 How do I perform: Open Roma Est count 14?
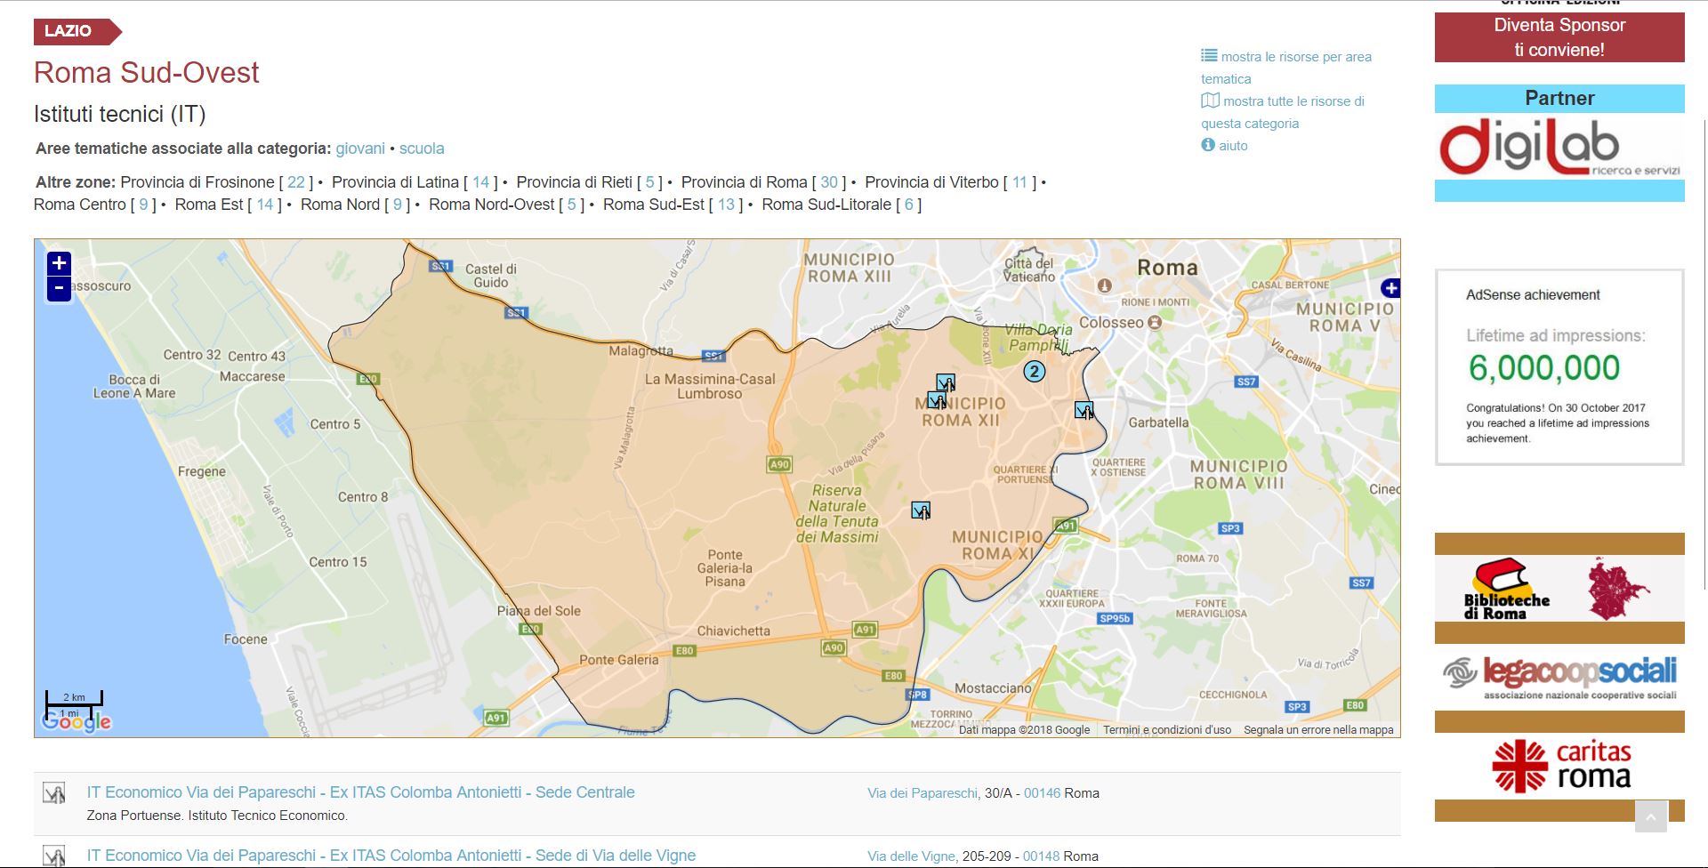point(265,205)
